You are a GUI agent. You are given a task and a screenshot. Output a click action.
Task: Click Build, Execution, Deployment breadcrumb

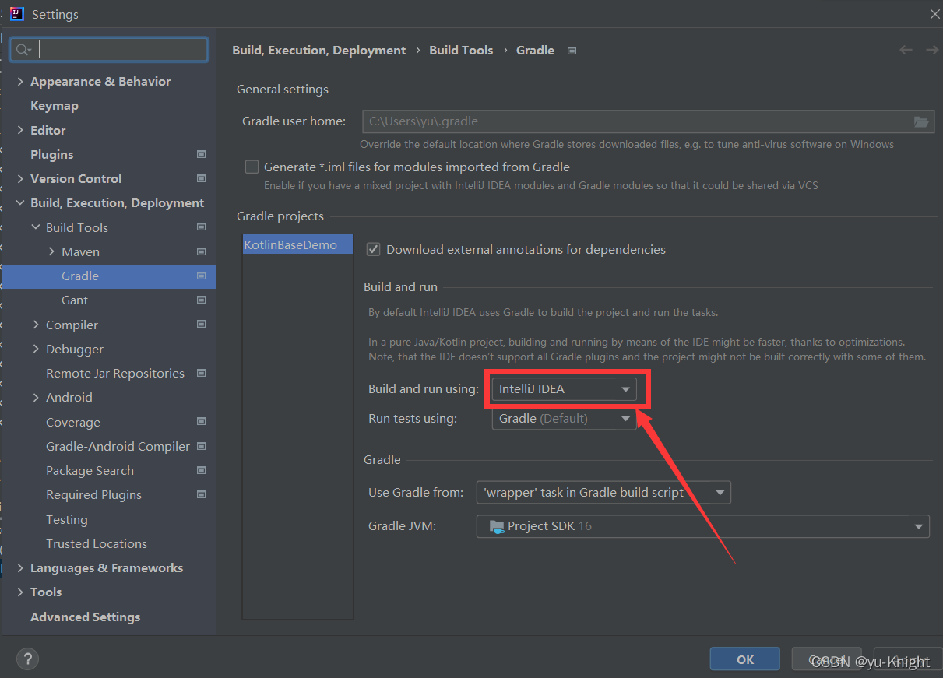click(x=319, y=50)
